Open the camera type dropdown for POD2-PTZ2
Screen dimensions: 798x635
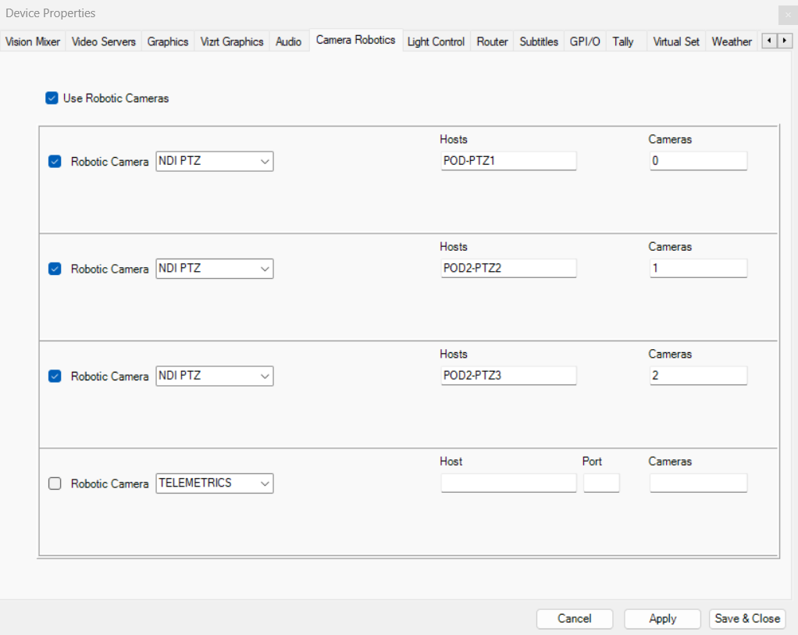click(215, 269)
